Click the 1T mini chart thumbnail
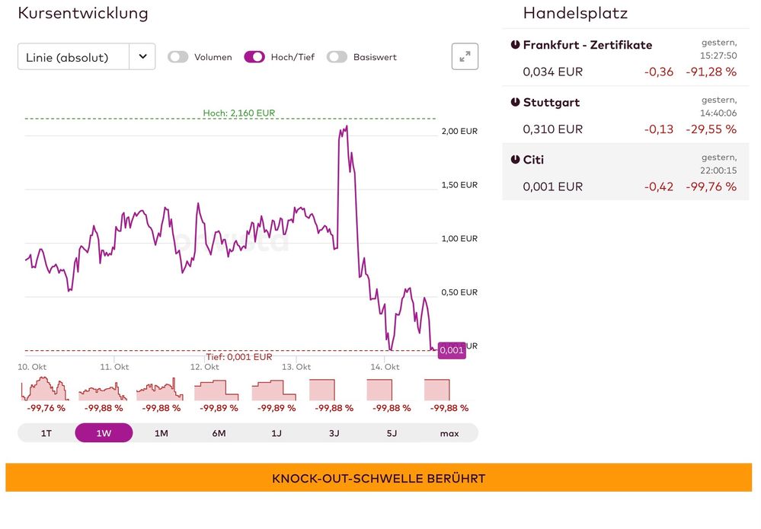 click(45, 390)
